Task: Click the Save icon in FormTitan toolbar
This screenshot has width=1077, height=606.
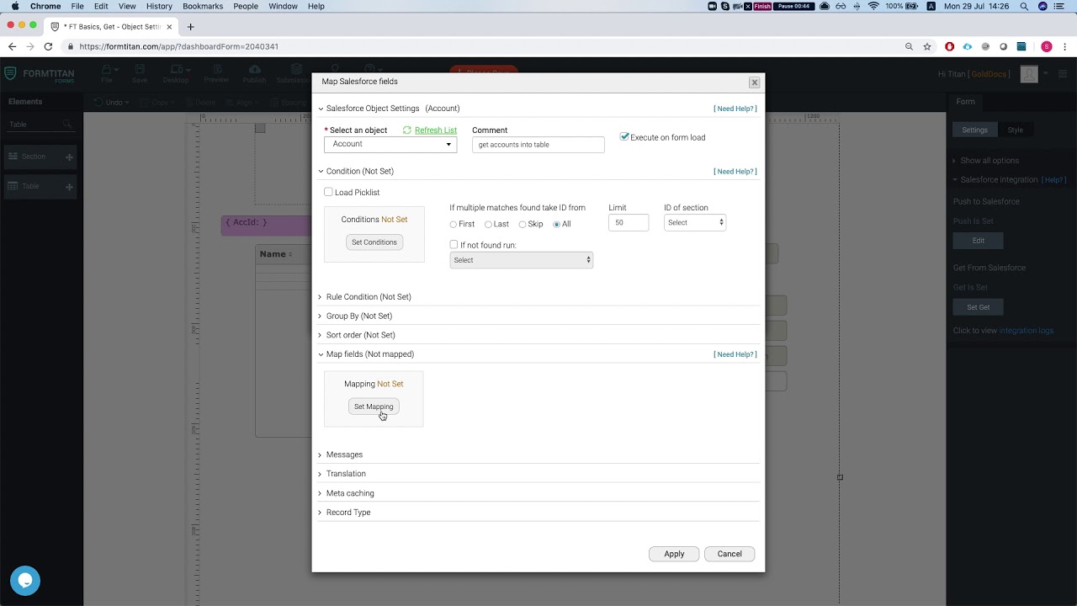Action: coord(140,70)
